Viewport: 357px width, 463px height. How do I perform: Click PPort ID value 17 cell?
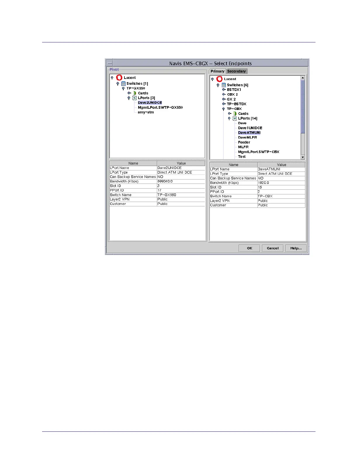181,190
